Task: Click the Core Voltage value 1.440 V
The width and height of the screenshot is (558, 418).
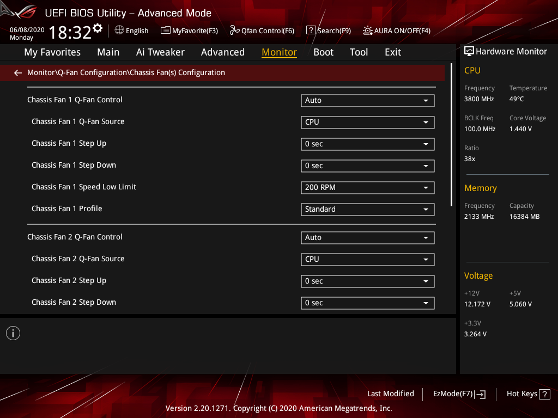Action: pos(520,129)
